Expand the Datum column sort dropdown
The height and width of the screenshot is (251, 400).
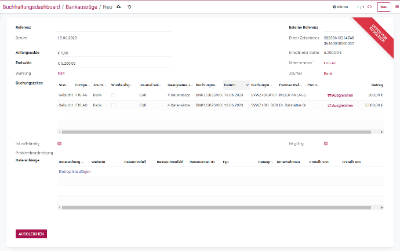pyautogui.click(x=247, y=85)
